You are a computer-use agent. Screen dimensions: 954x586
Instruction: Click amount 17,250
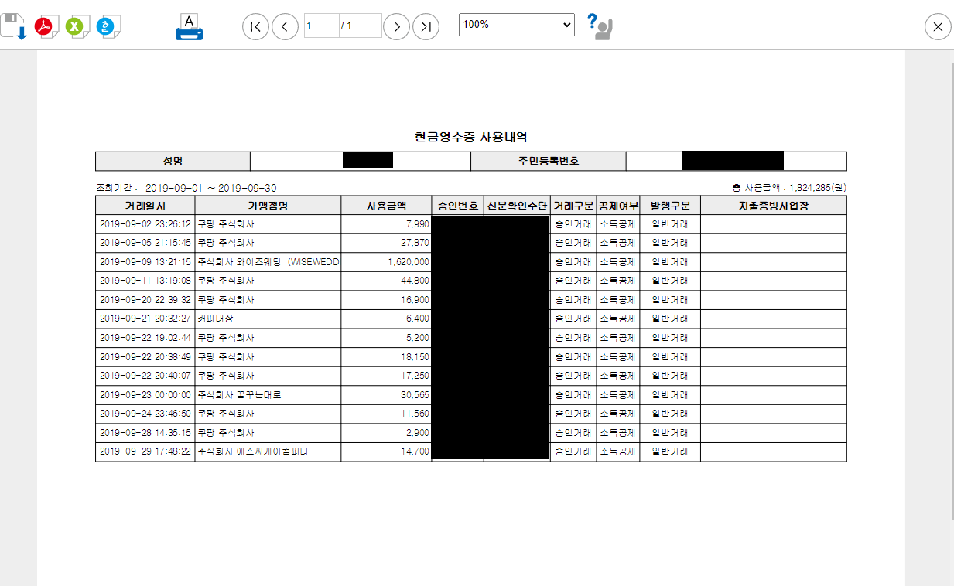[x=415, y=376]
